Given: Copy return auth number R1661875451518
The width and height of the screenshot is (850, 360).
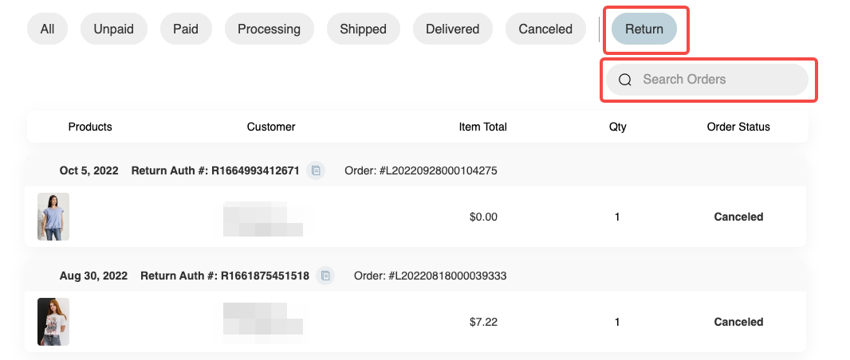Looking at the screenshot, I should (325, 276).
